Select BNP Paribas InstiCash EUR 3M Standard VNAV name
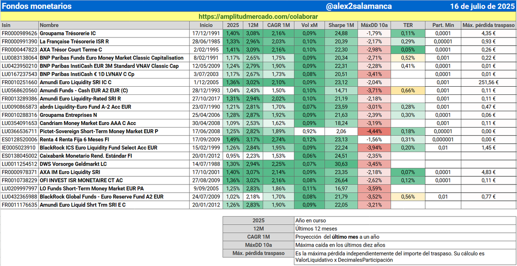 109,66
